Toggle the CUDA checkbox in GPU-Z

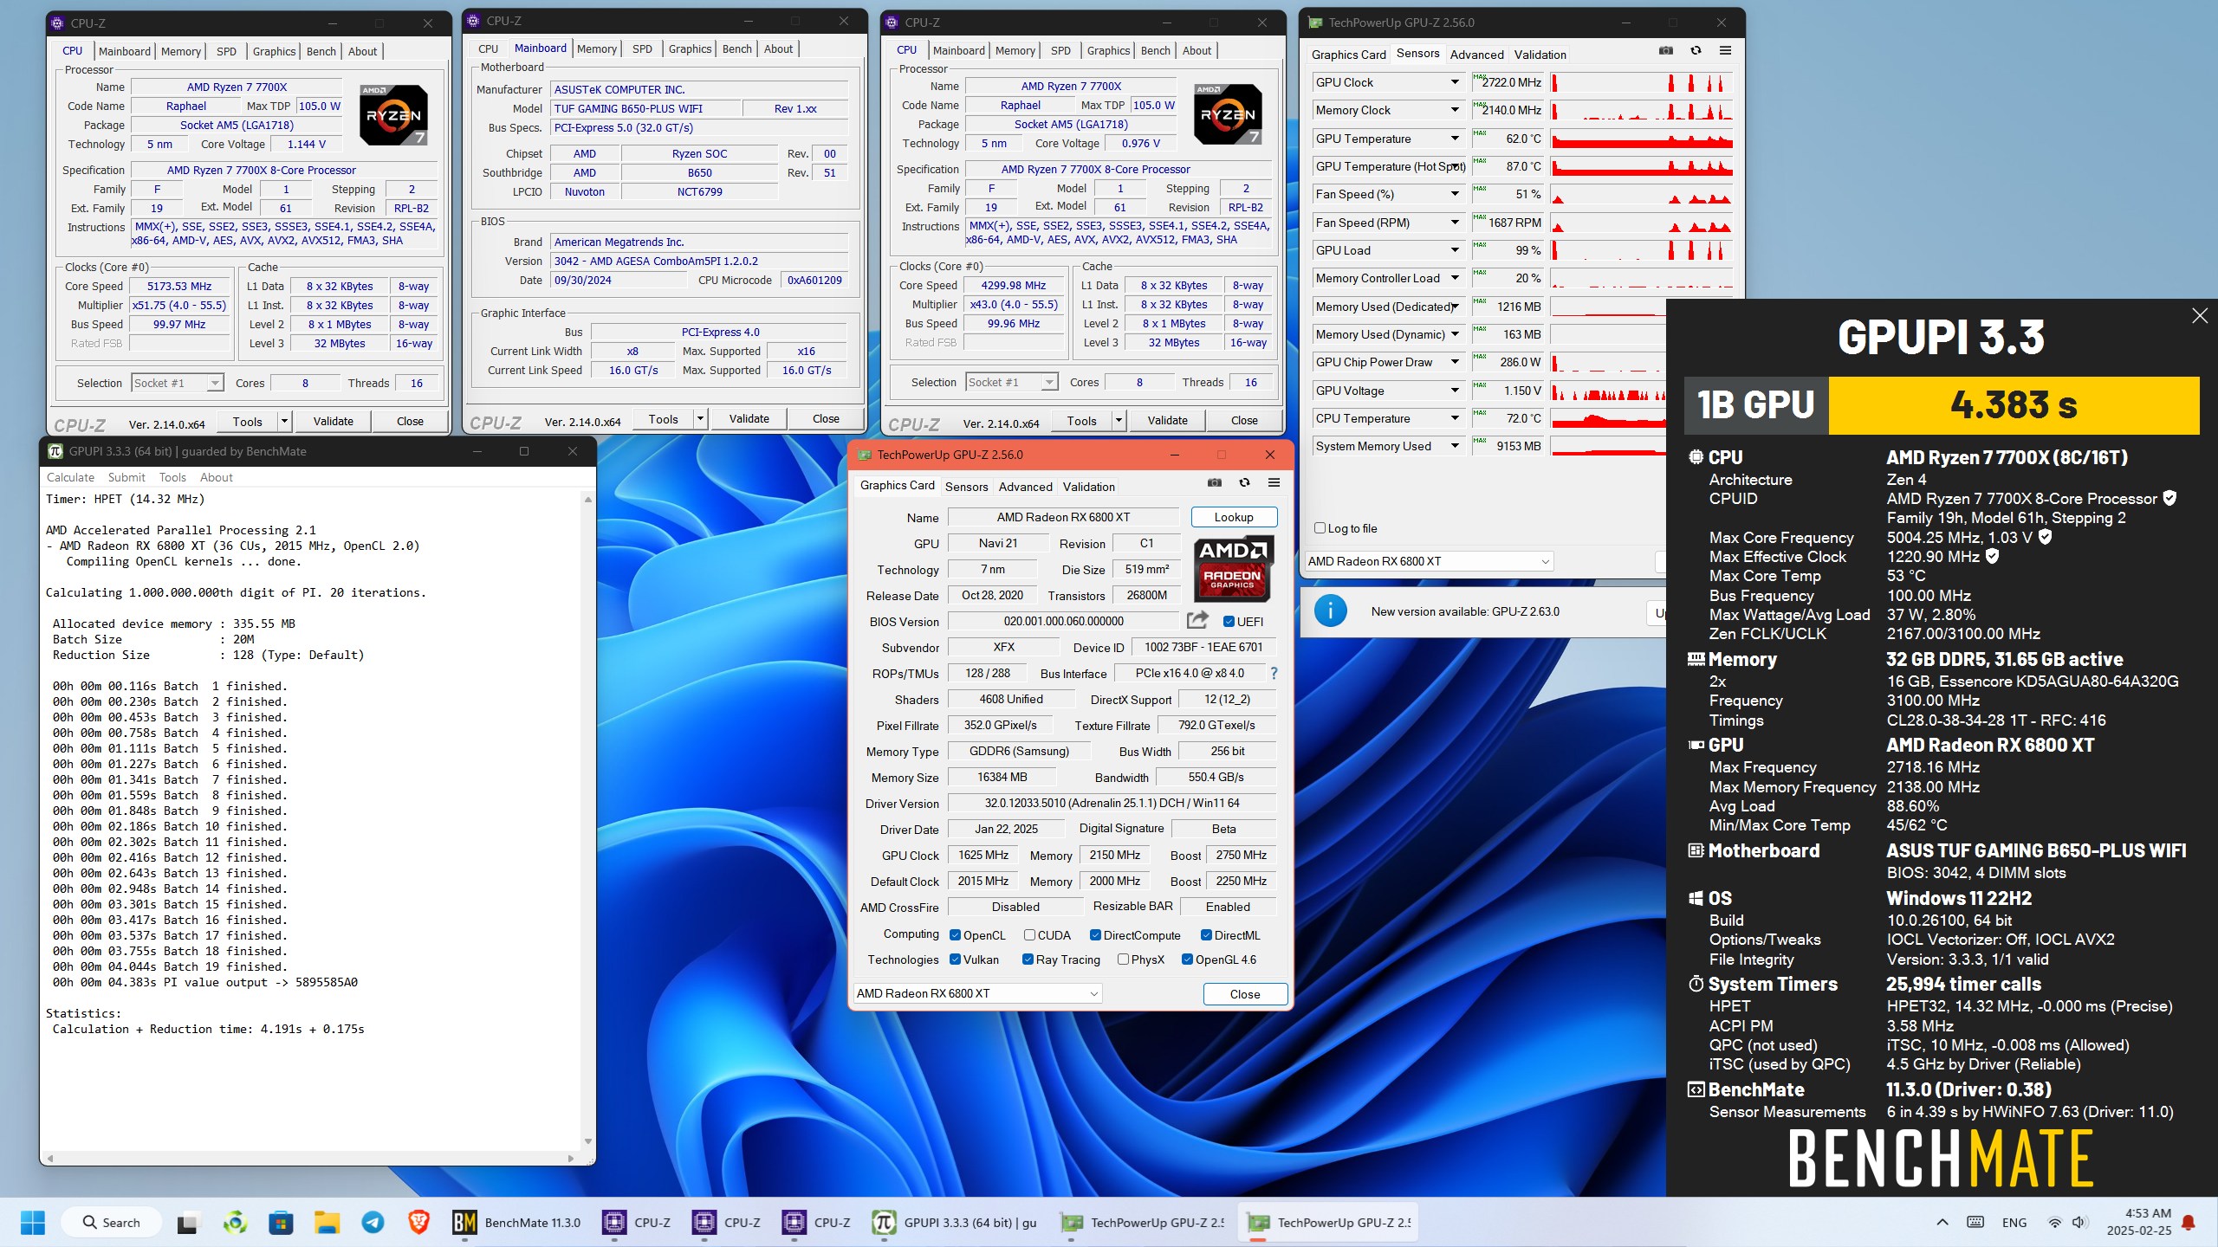pos(1029,935)
